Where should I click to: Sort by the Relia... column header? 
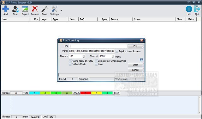click(x=191, y=19)
